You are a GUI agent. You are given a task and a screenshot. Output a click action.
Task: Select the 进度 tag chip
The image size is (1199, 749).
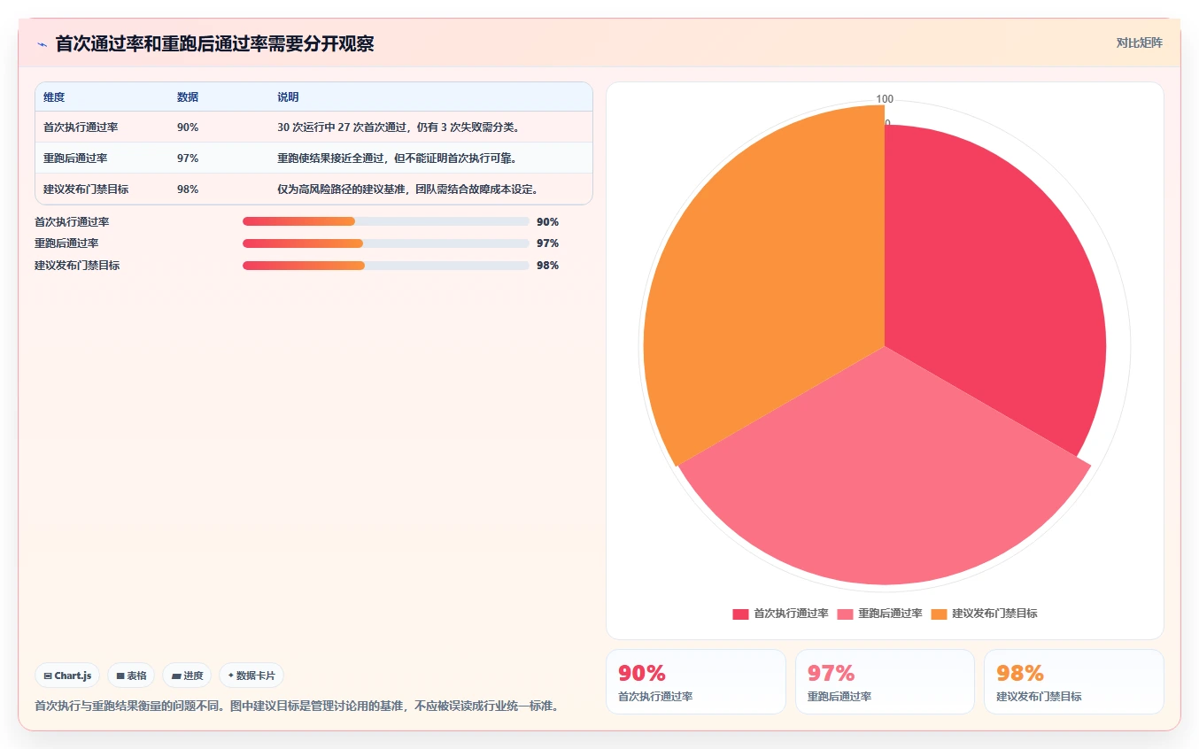click(187, 676)
